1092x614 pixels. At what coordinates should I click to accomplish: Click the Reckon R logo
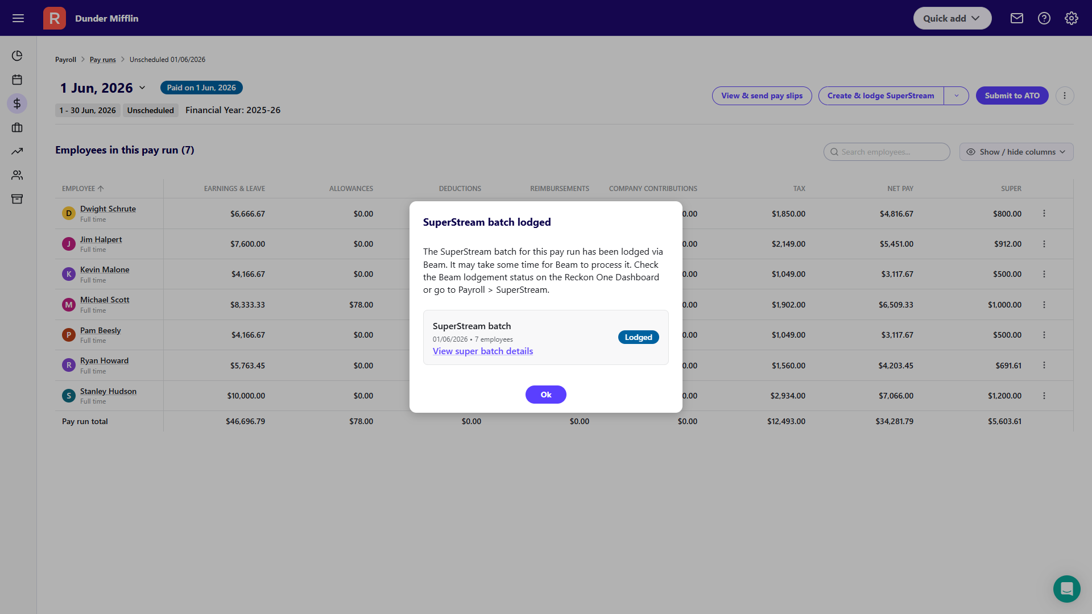tap(55, 18)
